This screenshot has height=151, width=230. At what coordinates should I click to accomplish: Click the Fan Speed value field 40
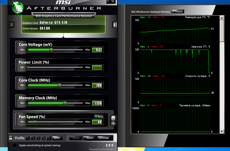(97, 122)
